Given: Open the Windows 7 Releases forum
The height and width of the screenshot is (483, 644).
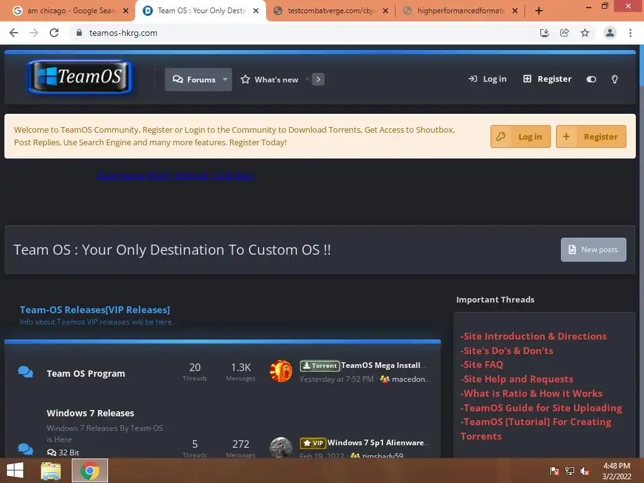Looking at the screenshot, I should (91, 413).
